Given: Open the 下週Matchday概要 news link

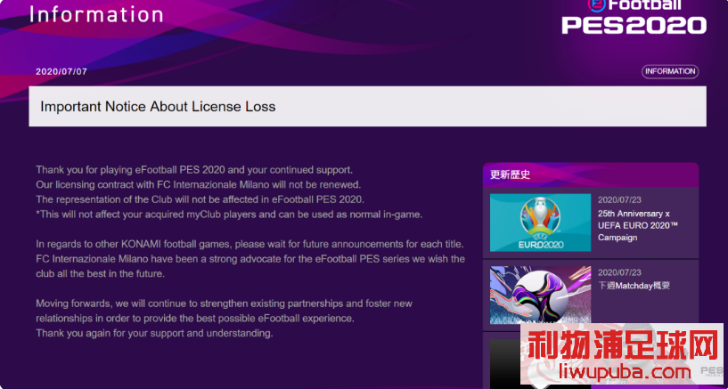Looking at the screenshot, I should pos(634,286).
